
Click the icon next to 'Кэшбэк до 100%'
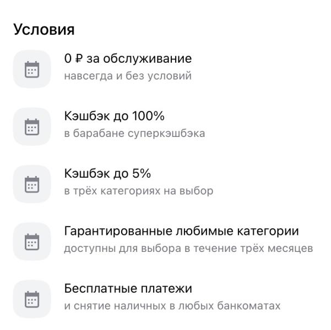[x=32, y=127]
